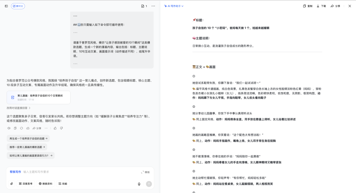
Task: Click the microphone voice input icon
Action: (x=139, y=184)
